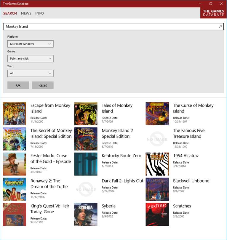Click the title Tales of Monkey Island
227x240 pixels.
(x=117, y=108)
